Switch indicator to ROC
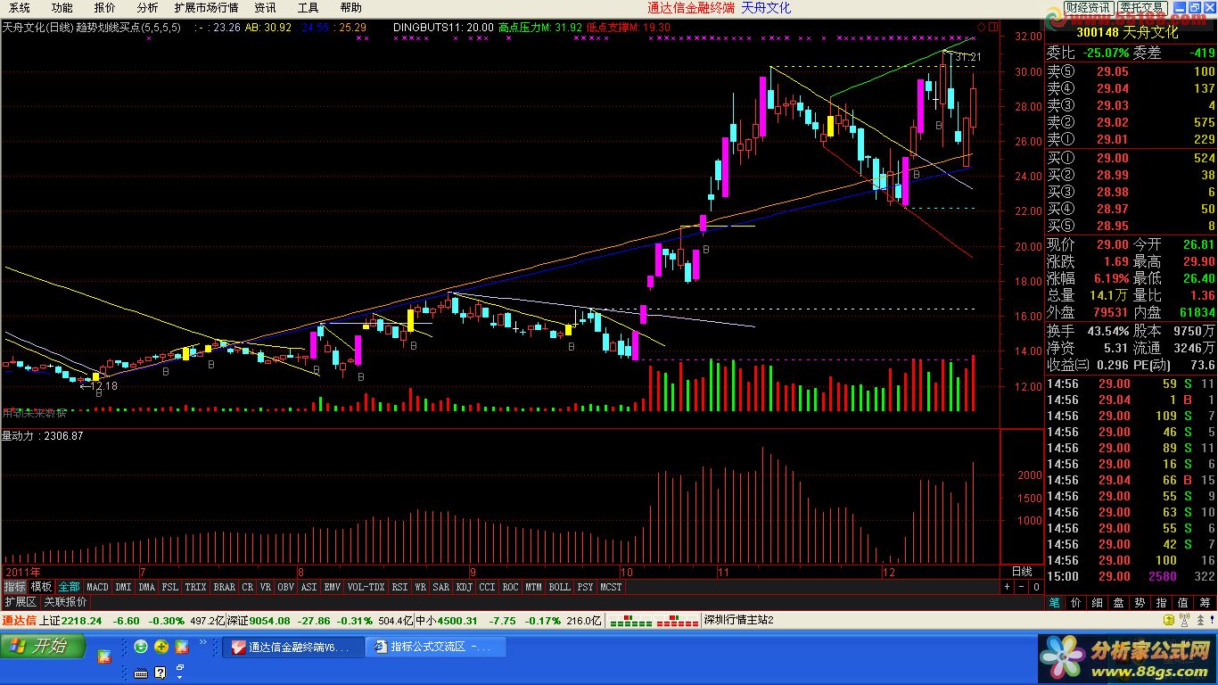The width and height of the screenshot is (1218, 685). coord(511,587)
